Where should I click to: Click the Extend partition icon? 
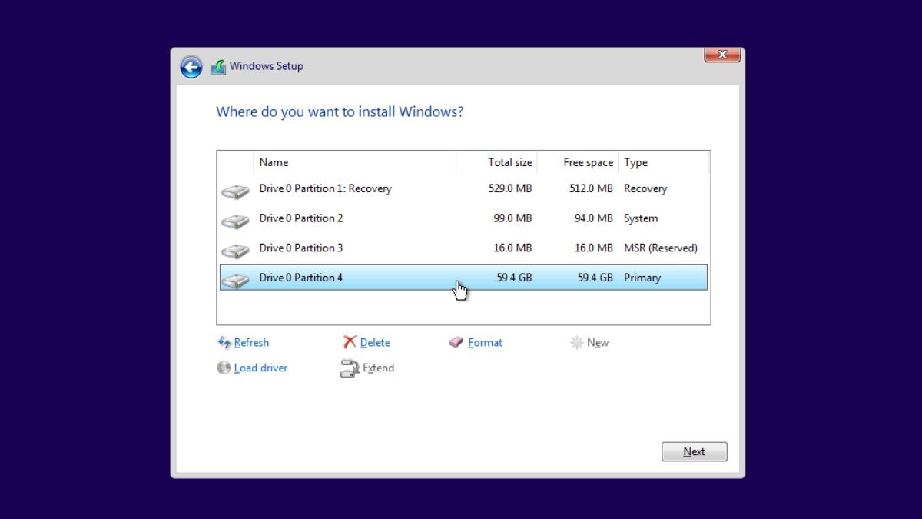[350, 368]
